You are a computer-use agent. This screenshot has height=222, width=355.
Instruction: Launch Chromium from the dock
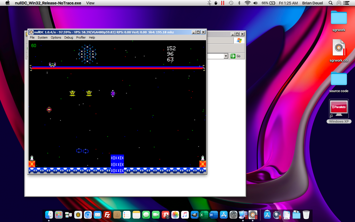point(88,215)
